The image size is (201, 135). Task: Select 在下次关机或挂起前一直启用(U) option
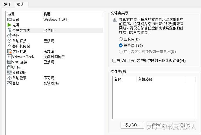click(121, 52)
